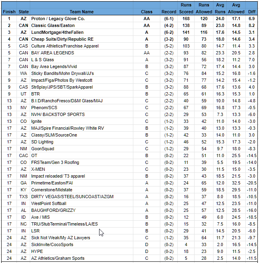Click the 'GA' state cell
259x263 pixels.
tap(23, 183)
